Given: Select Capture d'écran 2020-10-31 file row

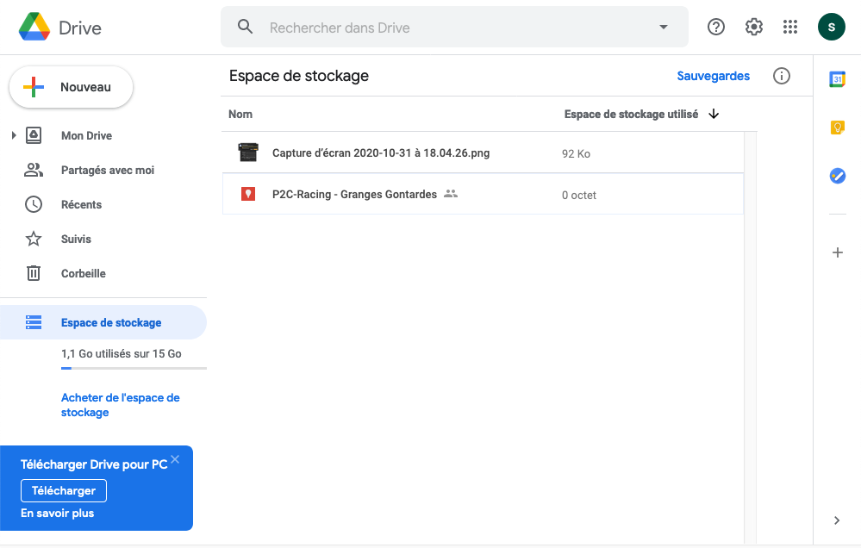Looking at the screenshot, I should click(483, 153).
